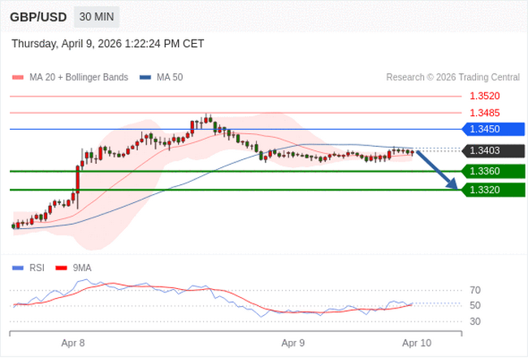
Task: Click the MA 20 + Bollinger Bands pink swatch
Action: pyautogui.click(x=18, y=78)
